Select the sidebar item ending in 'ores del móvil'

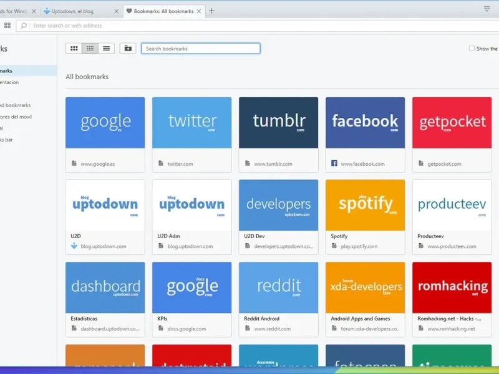[28, 117]
